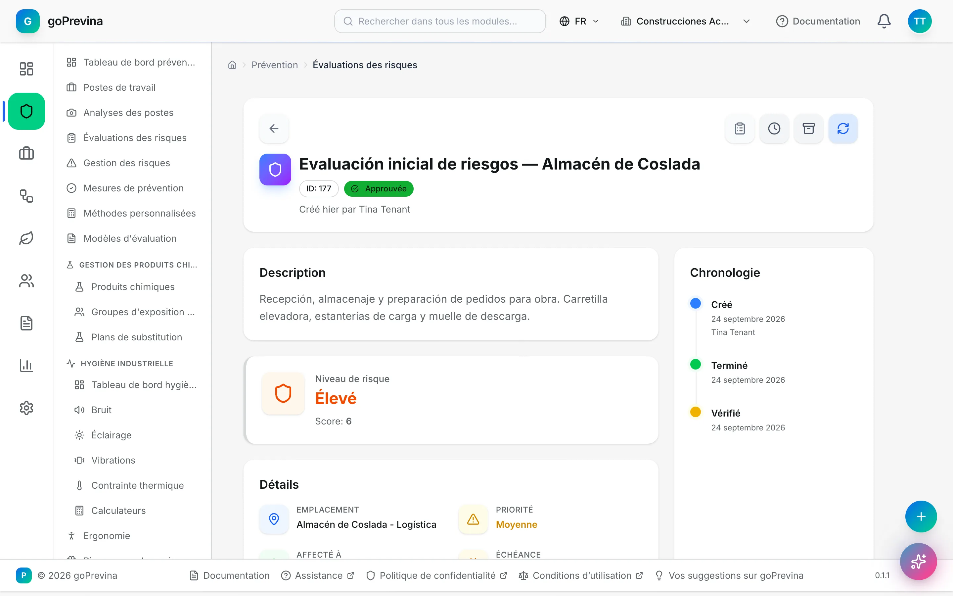Click the archive box icon button
Screen dimensions: 953x596
tap(808, 128)
